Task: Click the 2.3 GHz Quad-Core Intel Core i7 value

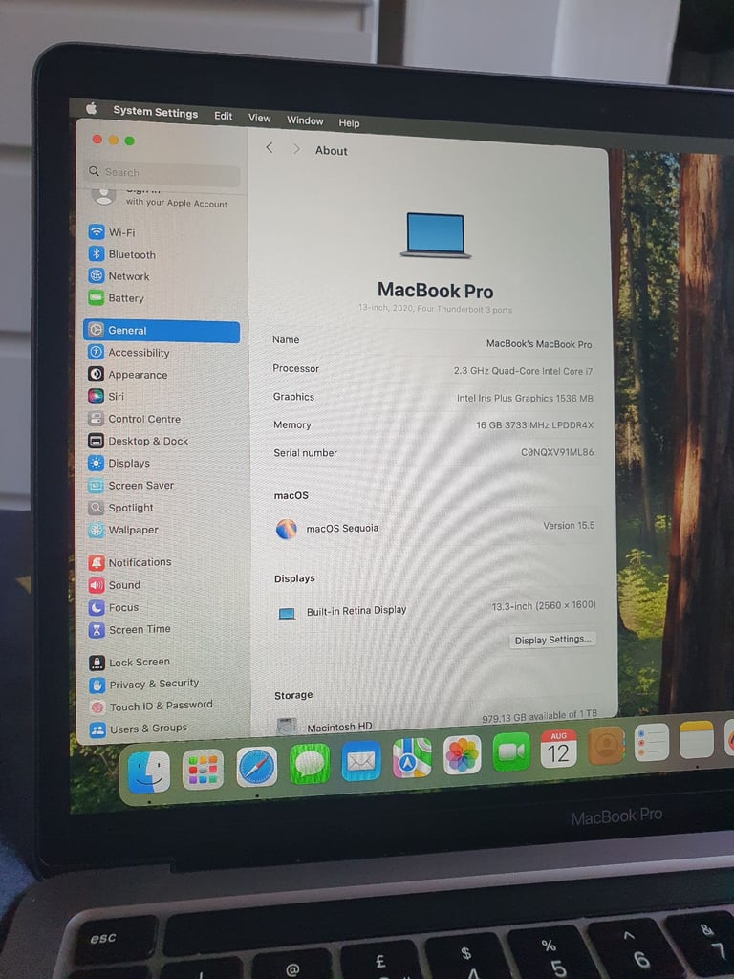Action: coord(523,371)
